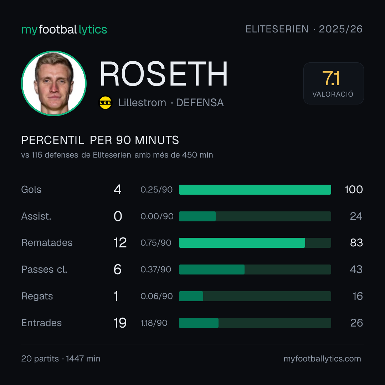Click the Rematades percentile bar
This screenshot has width=385, height=385.
coord(255,243)
